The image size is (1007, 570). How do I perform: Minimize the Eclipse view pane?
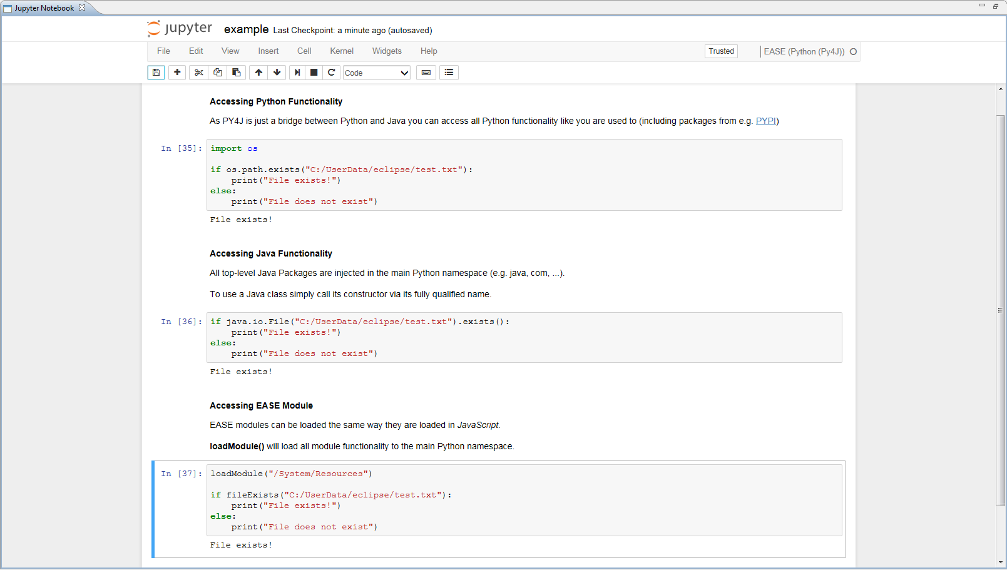point(981,5)
